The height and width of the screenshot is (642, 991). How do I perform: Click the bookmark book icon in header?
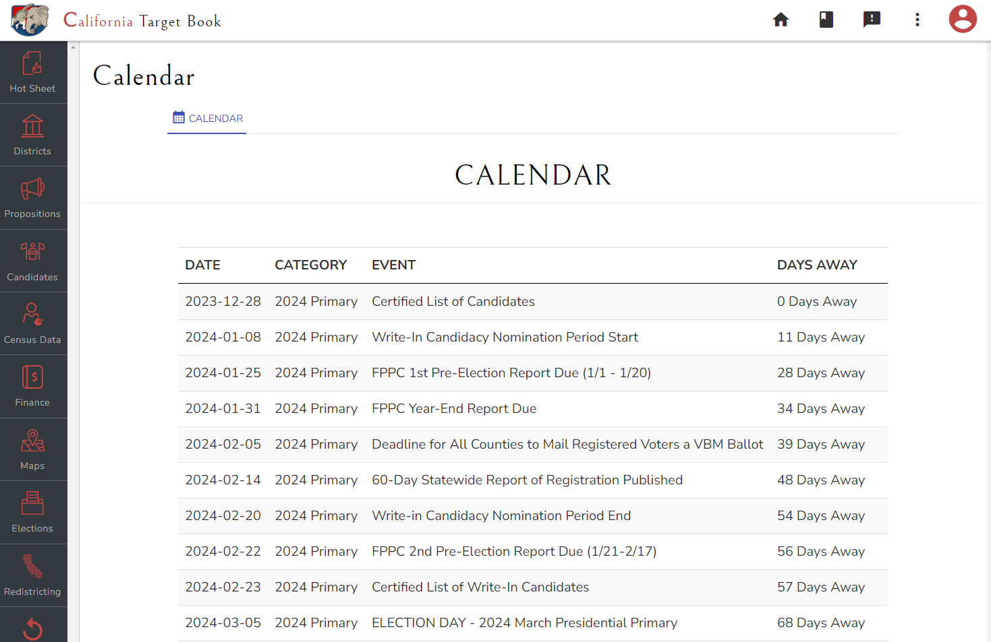[826, 20]
